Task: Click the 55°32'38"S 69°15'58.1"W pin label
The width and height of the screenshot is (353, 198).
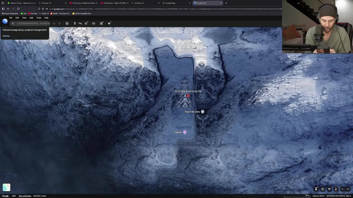Action: pyautogui.click(x=188, y=92)
